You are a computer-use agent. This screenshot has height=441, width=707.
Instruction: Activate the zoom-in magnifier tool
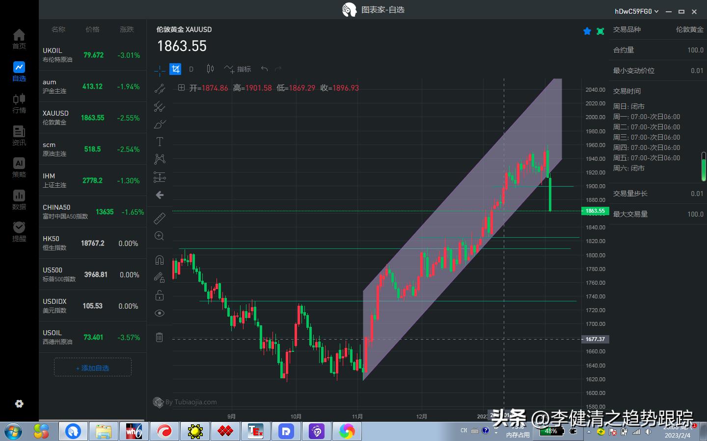coord(160,236)
